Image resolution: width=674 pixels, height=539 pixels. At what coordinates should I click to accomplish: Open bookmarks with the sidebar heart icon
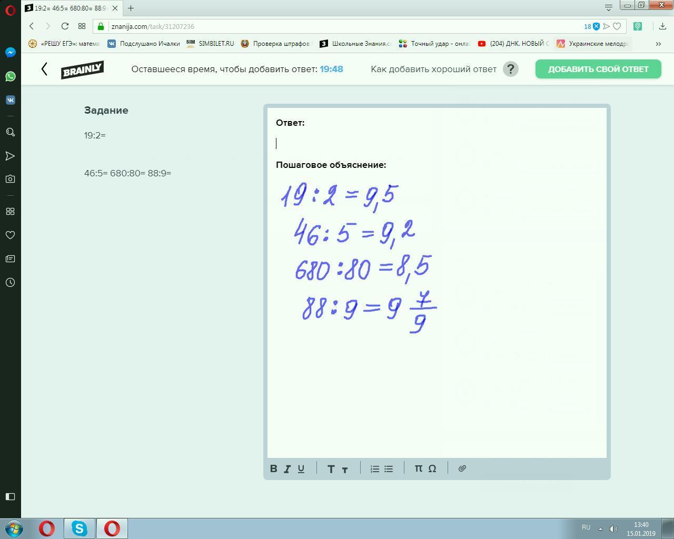pyautogui.click(x=10, y=235)
